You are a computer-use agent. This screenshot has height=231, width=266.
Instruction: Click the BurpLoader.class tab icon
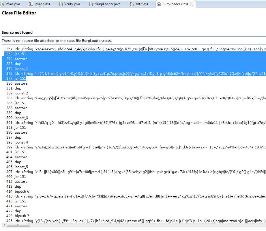click(159, 4)
